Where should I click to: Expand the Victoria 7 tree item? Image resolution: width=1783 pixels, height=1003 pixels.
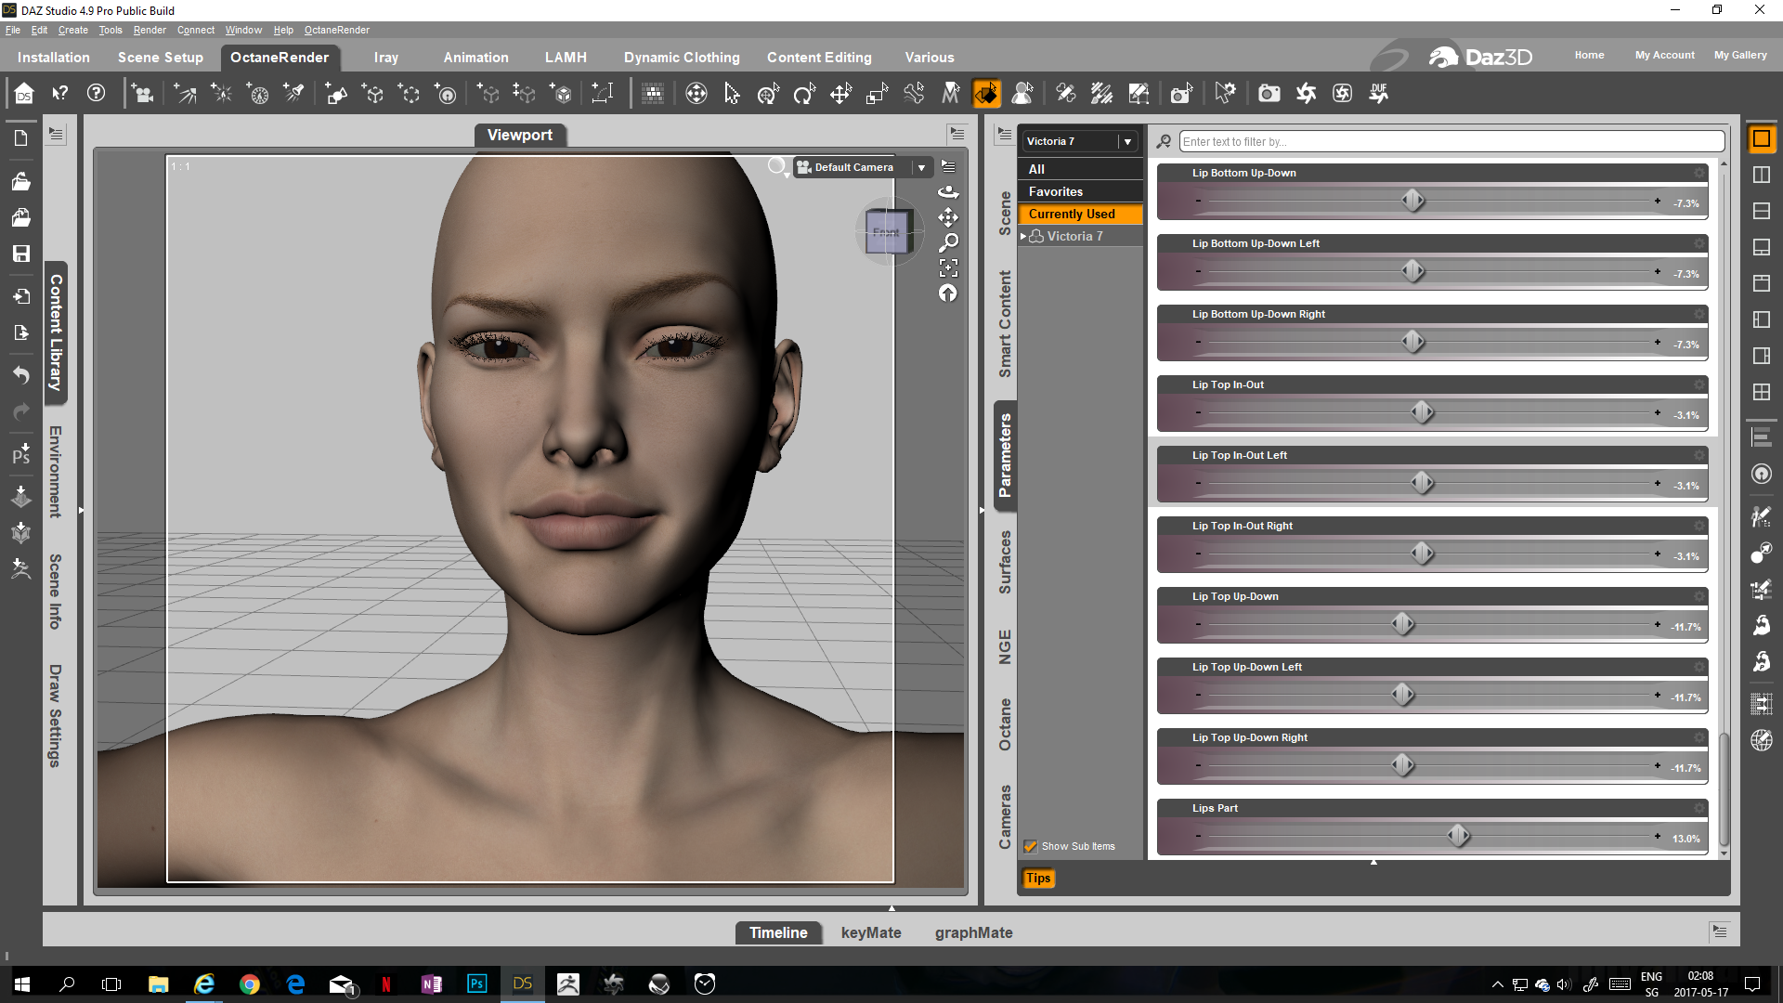click(x=1022, y=236)
